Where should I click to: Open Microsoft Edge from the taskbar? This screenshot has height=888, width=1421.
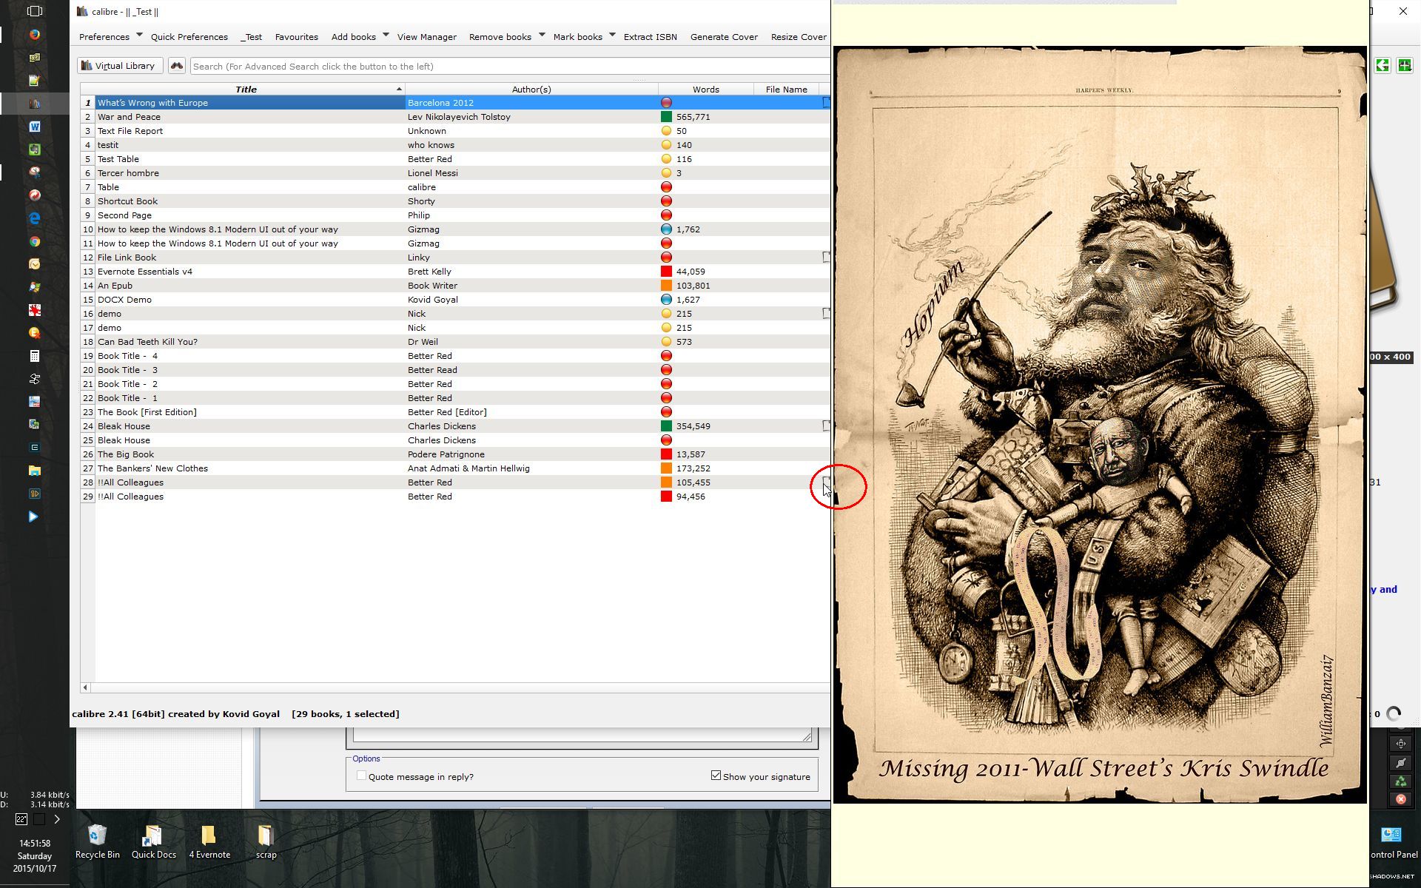34,218
